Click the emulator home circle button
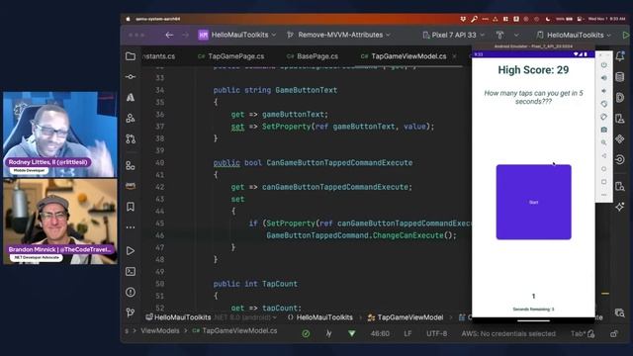633x356 pixels. (604, 169)
